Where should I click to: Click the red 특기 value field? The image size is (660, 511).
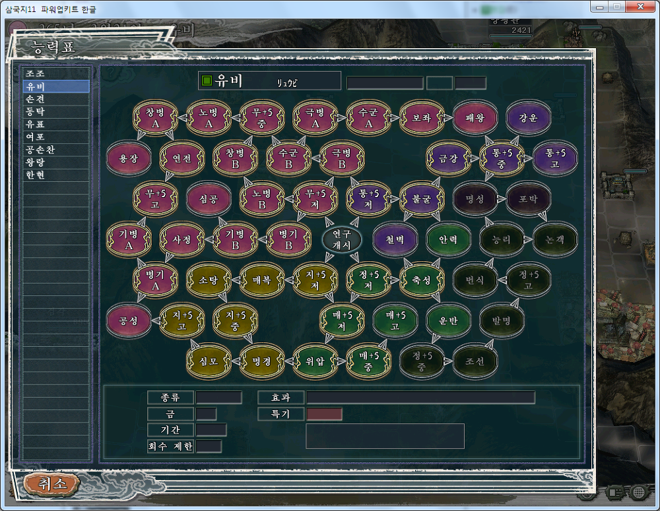325,414
